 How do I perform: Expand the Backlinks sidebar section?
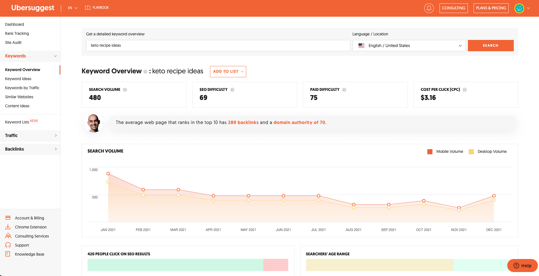click(30, 149)
